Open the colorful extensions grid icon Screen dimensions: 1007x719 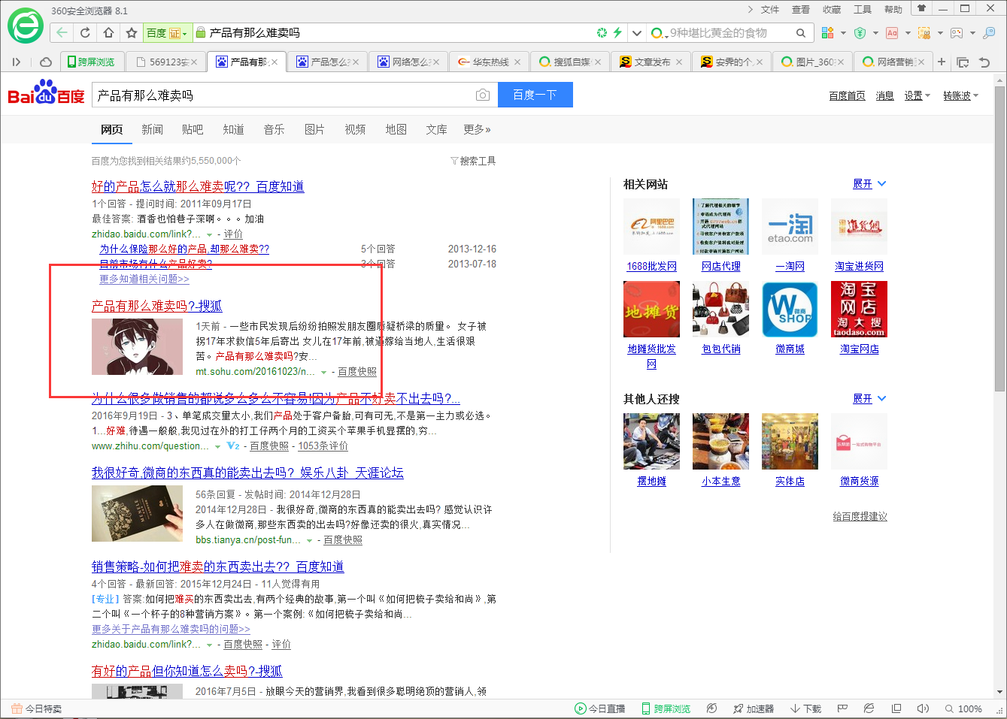[827, 32]
